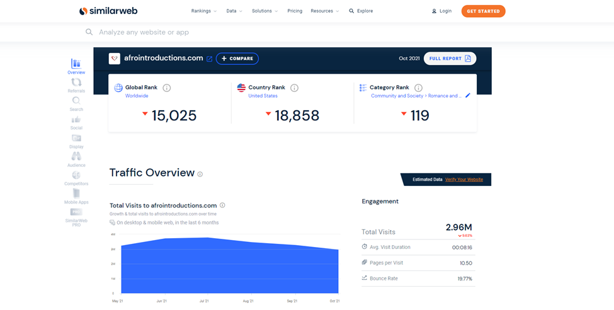Open the Social sidebar section
Viewport: 614px width, 310px height.
click(76, 122)
